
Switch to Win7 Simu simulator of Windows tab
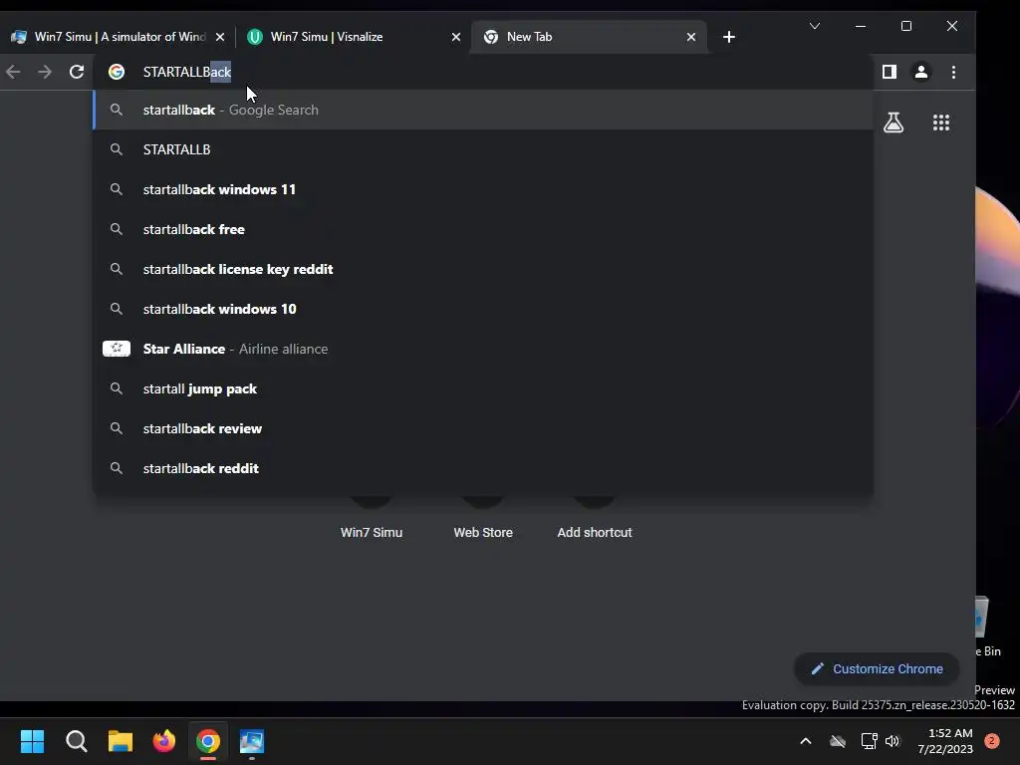(x=118, y=37)
